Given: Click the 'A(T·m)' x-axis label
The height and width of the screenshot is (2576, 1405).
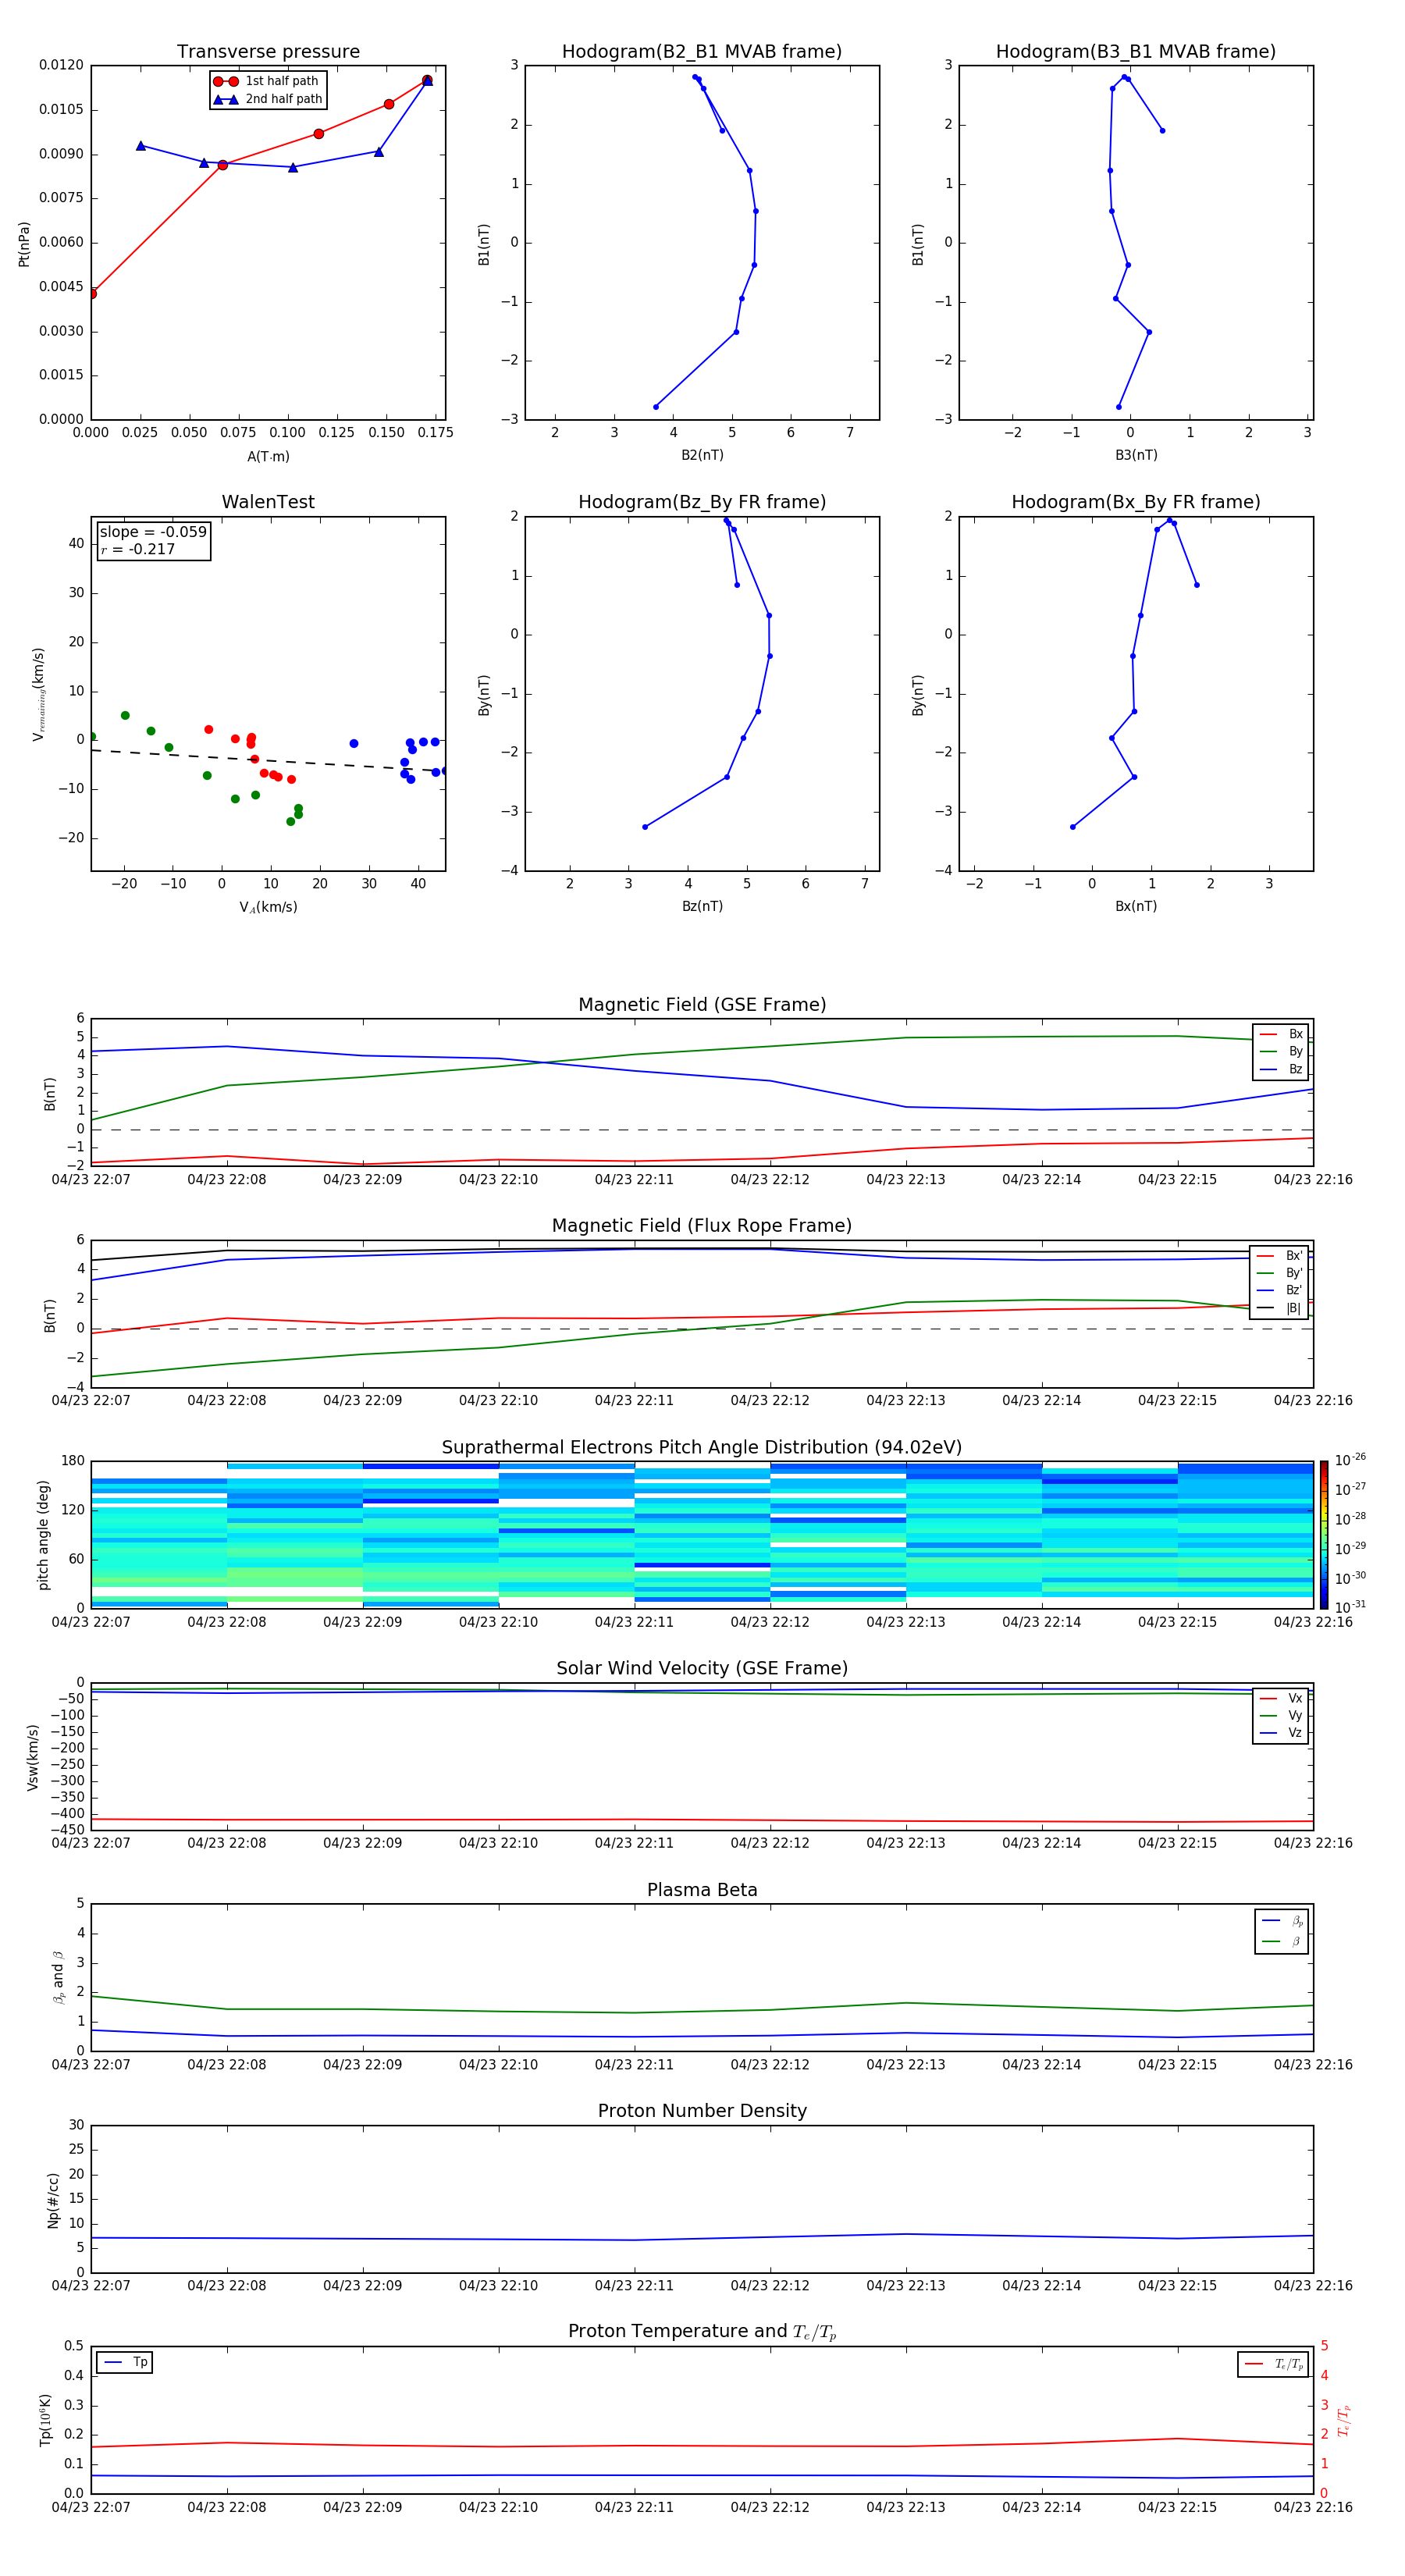Looking at the screenshot, I should pos(268,457).
